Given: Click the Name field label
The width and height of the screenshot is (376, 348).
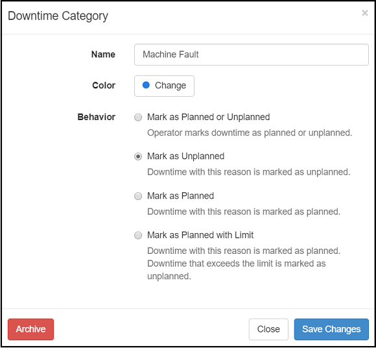Looking at the screenshot, I should (103, 55).
